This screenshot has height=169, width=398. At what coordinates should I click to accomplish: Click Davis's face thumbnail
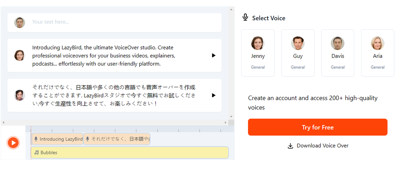pos(338,43)
